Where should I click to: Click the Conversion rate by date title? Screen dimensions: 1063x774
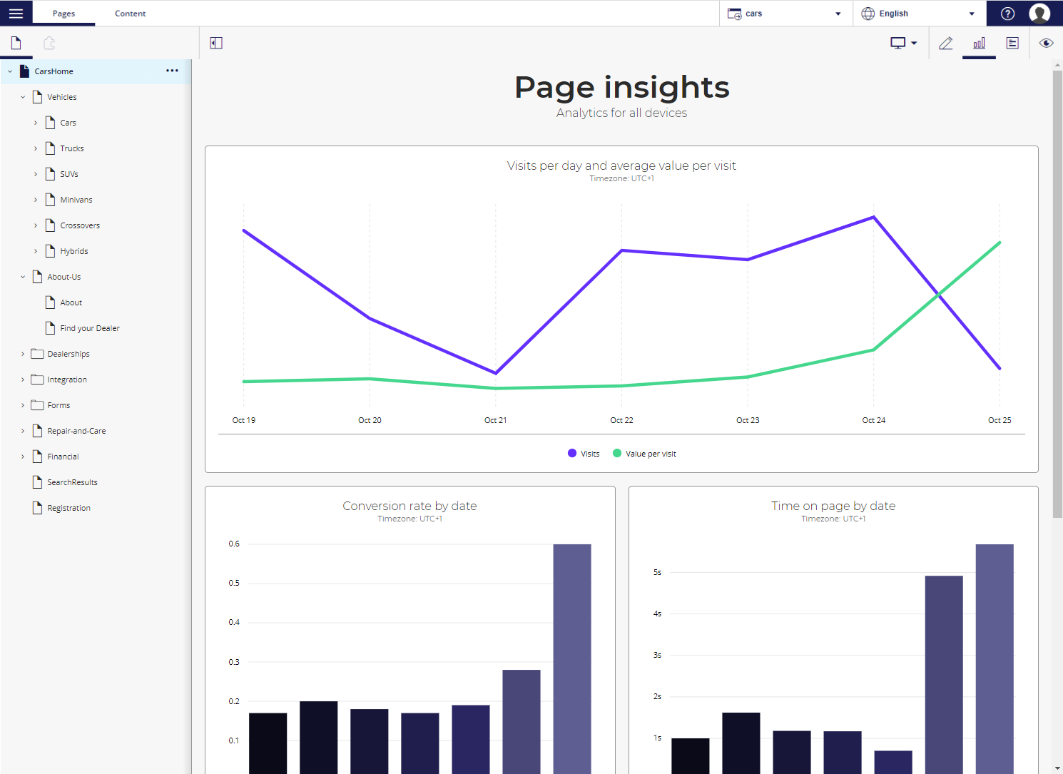[410, 506]
